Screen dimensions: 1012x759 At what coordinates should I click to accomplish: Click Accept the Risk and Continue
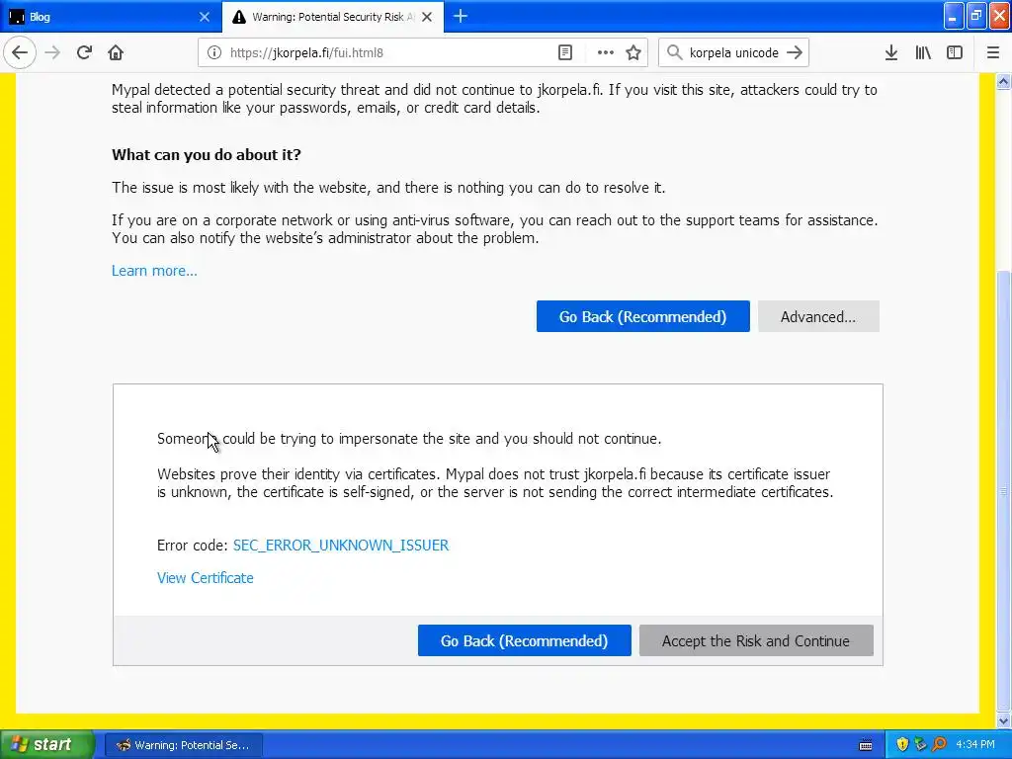[x=756, y=640]
